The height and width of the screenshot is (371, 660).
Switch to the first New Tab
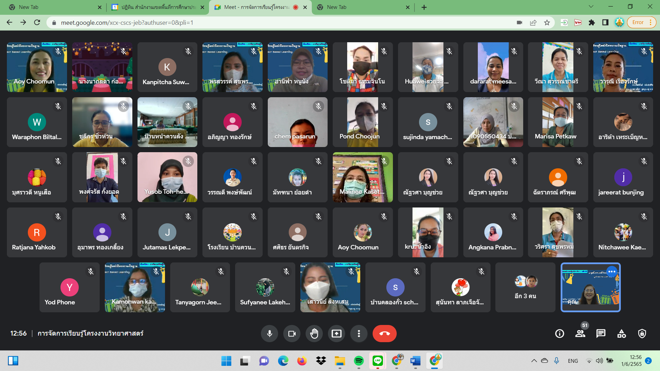(x=52, y=7)
